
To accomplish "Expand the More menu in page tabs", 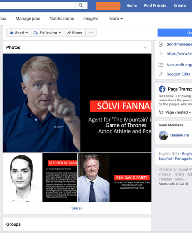I will tap(116, 19).
